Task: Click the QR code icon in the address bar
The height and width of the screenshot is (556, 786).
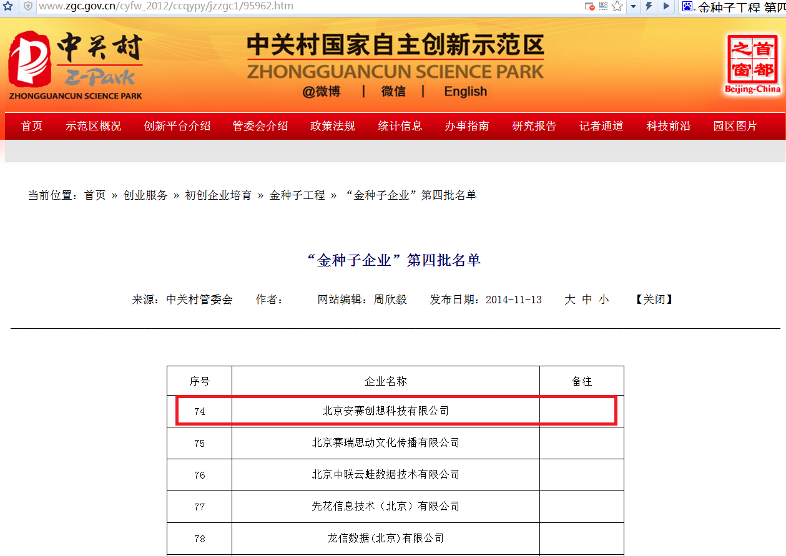Action: click(x=603, y=6)
